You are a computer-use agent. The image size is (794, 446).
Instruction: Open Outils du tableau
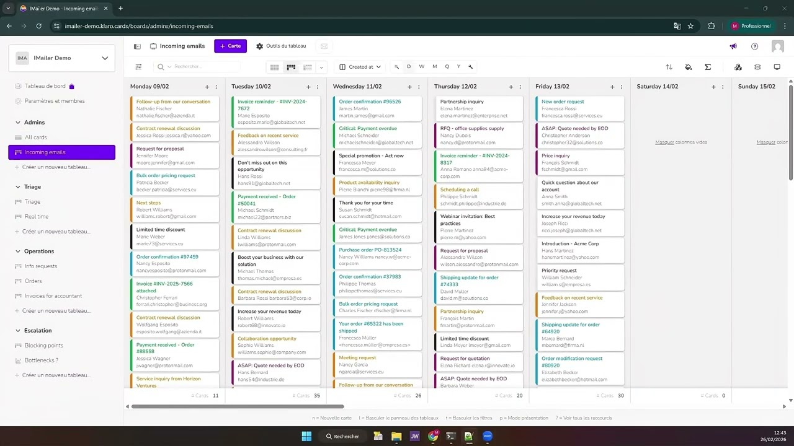tap(281, 46)
